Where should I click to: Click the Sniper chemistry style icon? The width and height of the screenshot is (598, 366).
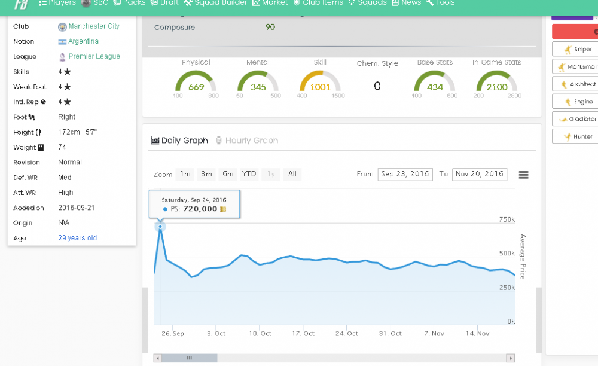pyautogui.click(x=568, y=50)
